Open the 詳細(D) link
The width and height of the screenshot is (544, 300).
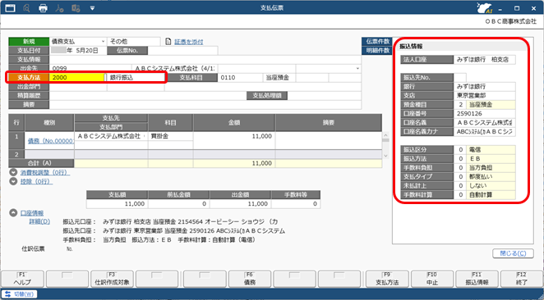click(x=39, y=221)
